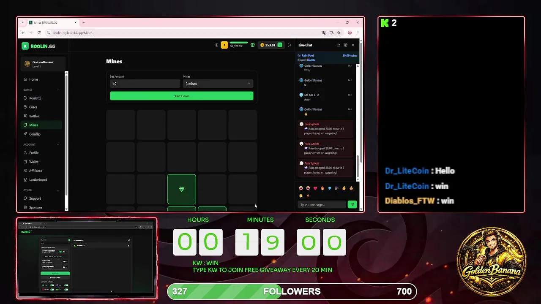541x304 pixels.
Task: Open Home in the sidebar
Action: click(41, 79)
